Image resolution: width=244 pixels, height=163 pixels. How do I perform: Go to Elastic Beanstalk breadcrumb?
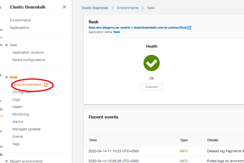pos(95,8)
